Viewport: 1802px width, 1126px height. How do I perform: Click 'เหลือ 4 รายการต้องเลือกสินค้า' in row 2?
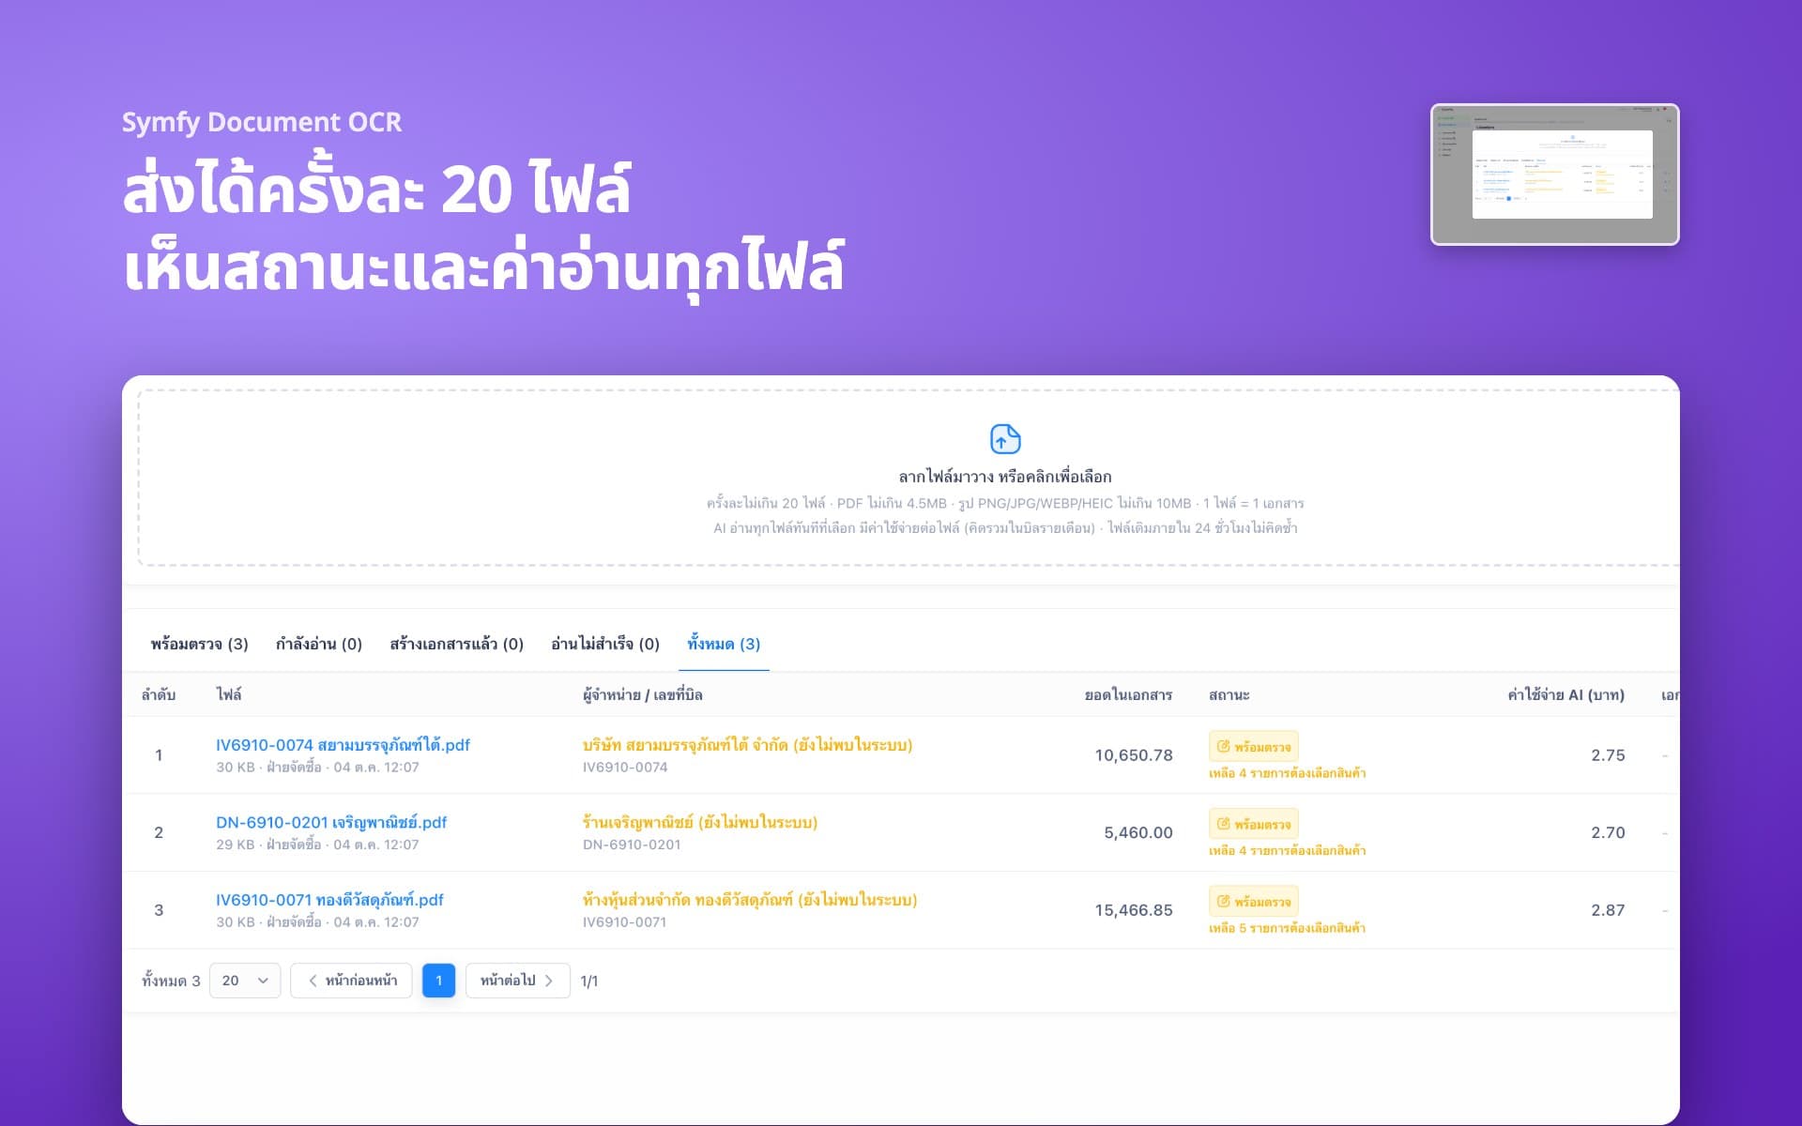pyautogui.click(x=1288, y=851)
